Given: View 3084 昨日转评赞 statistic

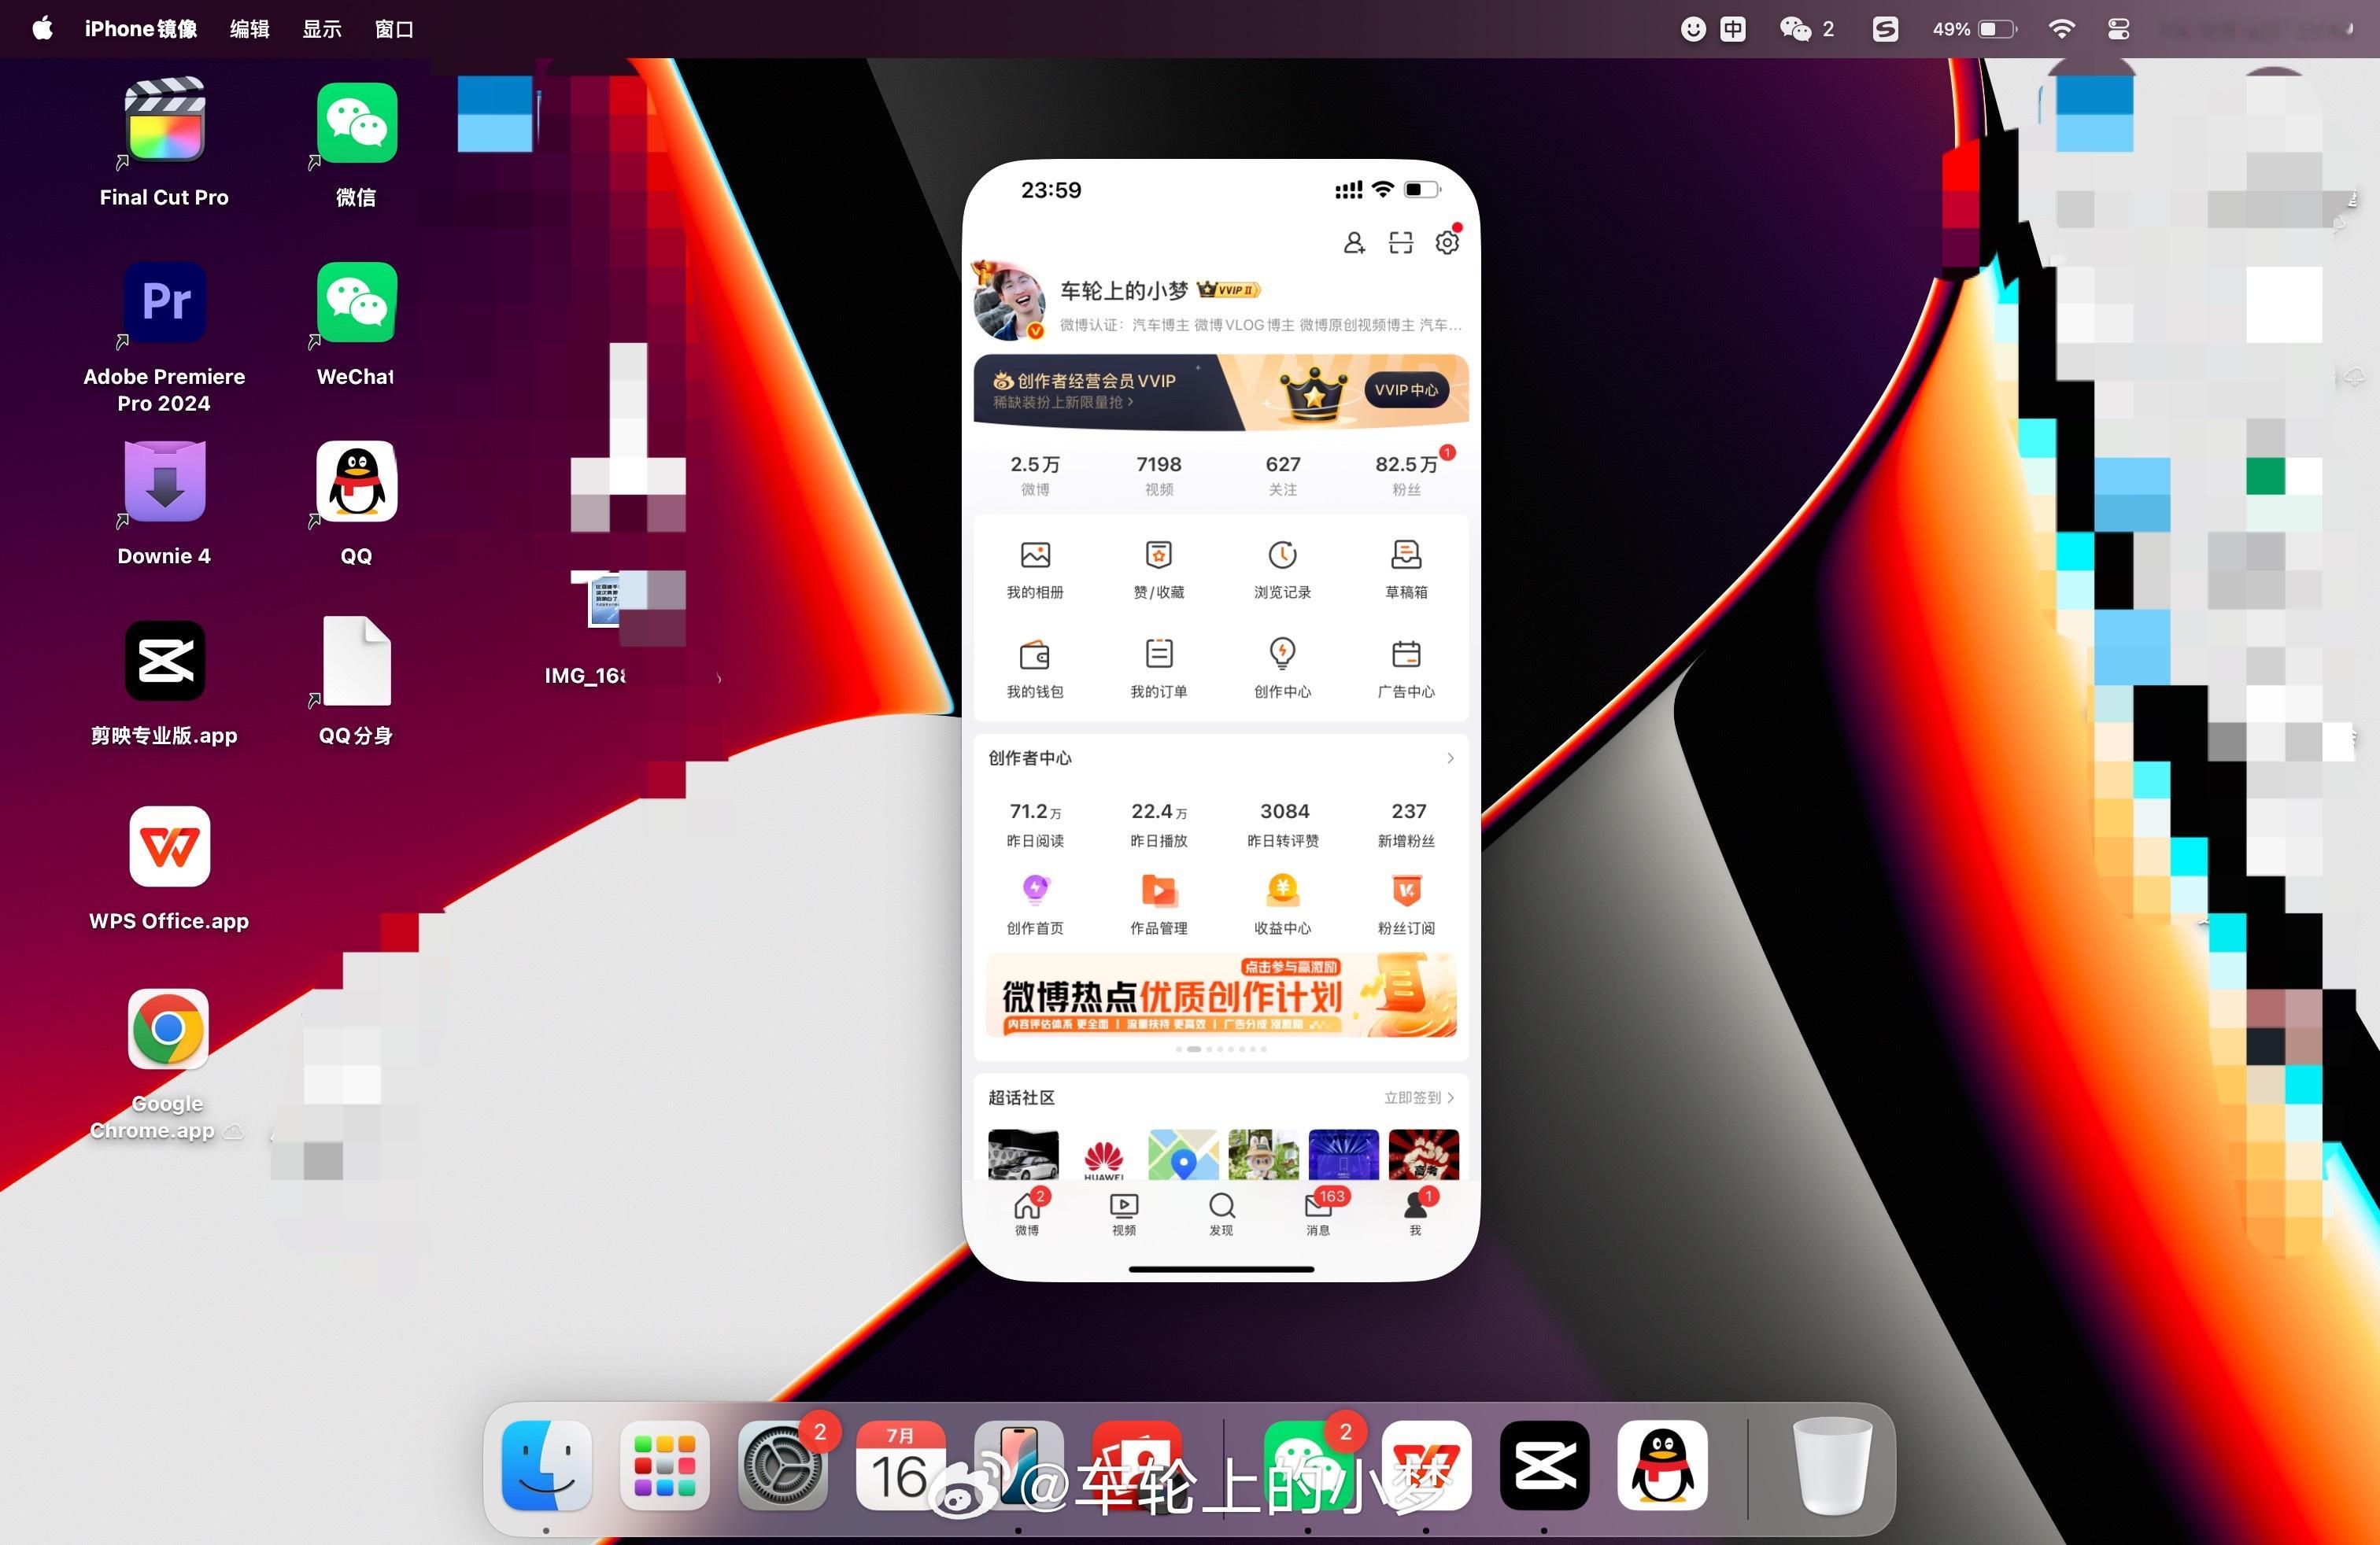Looking at the screenshot, I should coord(1283,824).
